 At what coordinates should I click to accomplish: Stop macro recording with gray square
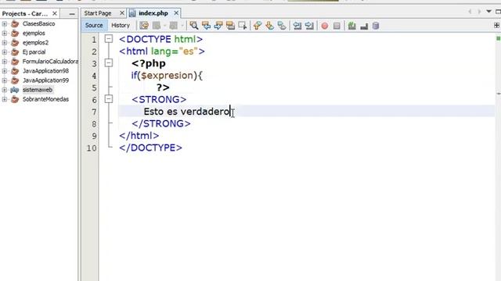[x=337, y=26]
